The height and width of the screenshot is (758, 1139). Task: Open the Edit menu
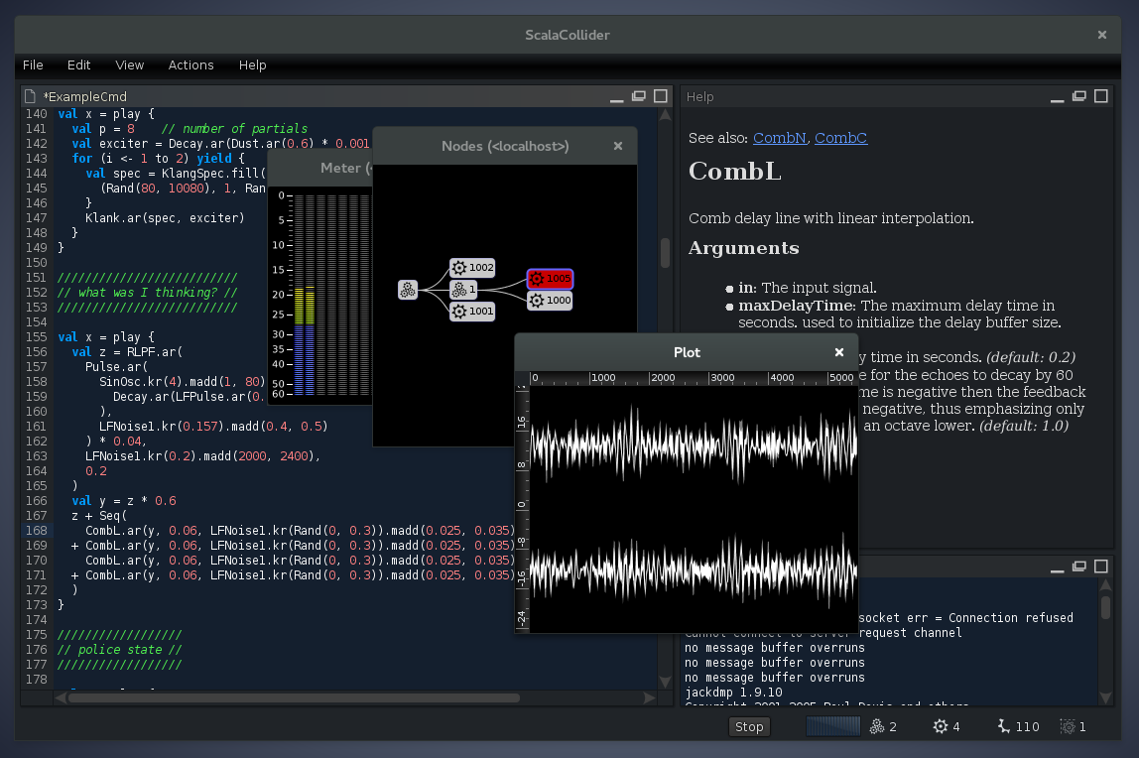click(78, 65)
